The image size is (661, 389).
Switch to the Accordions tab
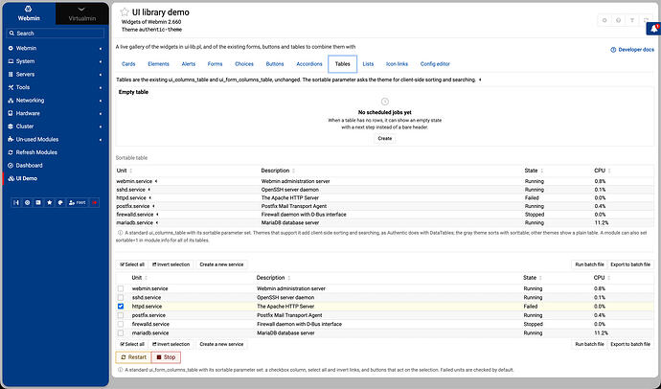(309, 64)
